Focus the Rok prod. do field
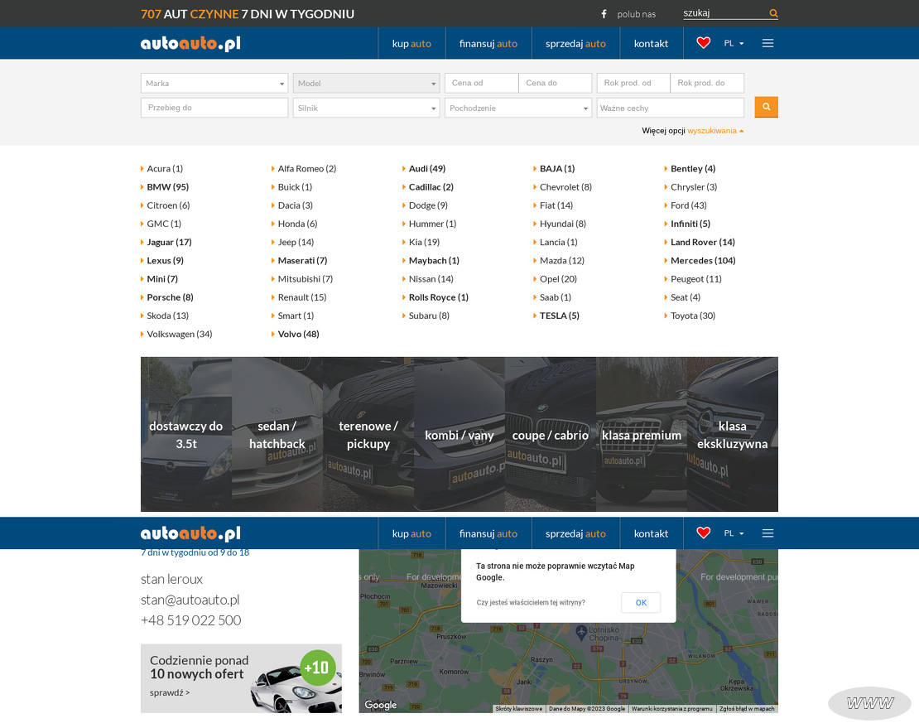The image size is (919, 728). click(x=707, y=83)
